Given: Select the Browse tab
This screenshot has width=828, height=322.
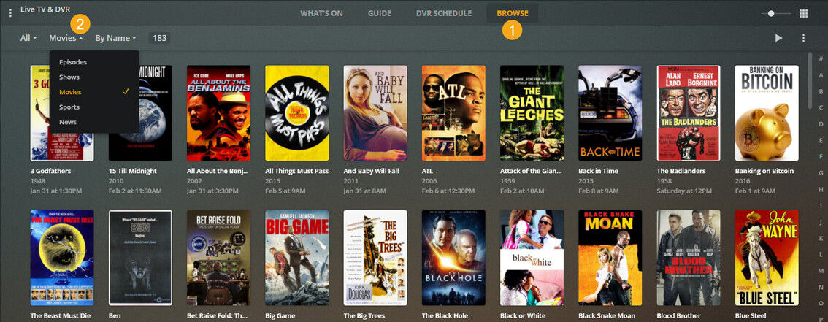Looking at the screenshot, I should pyautogui.click(x=513, y=13).
